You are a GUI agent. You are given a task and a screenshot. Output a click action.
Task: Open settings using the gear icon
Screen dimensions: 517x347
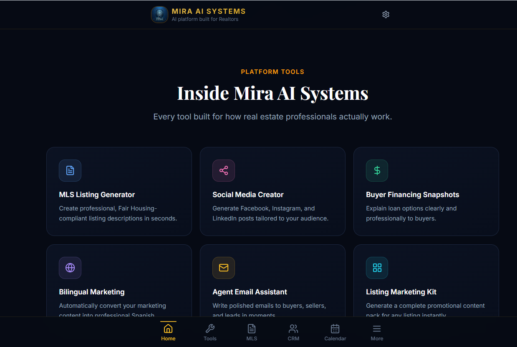(386, 14)
